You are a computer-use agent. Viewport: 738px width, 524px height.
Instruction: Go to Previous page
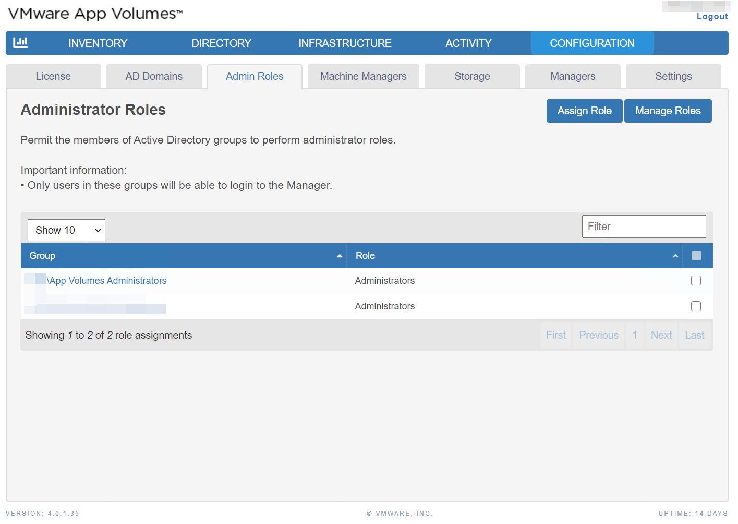[x=599, y=335]
